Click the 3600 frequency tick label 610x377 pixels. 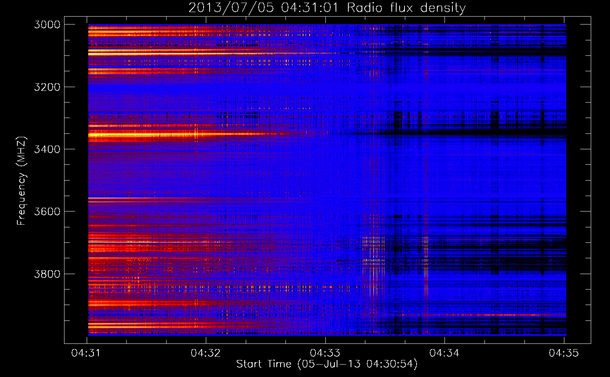(x=47, y=211)
